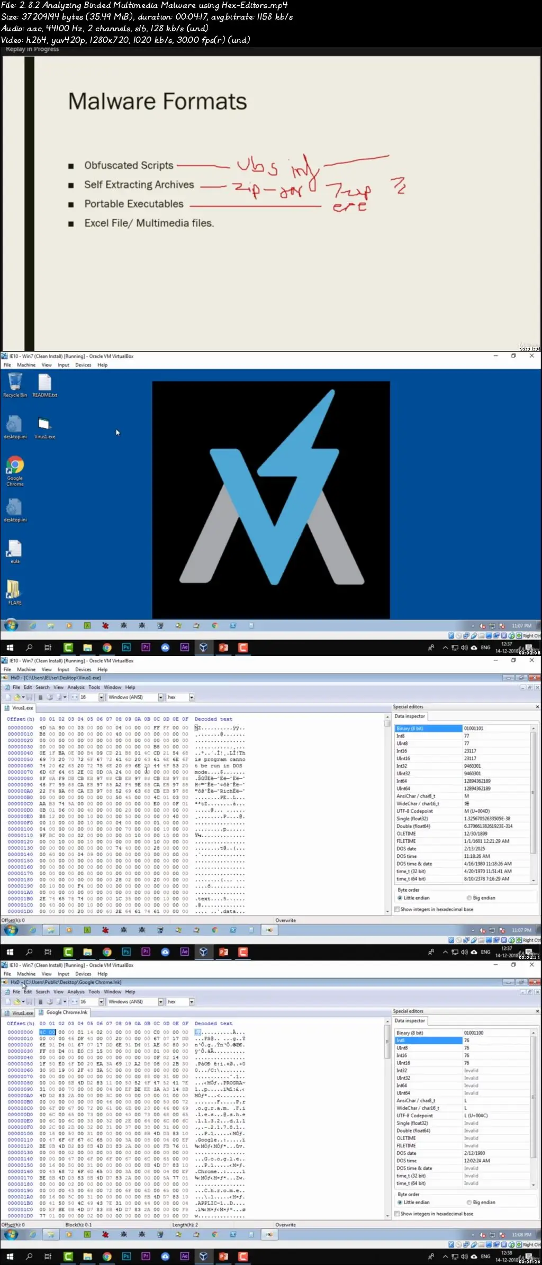Click New file icon in Virus1.exe HxD toolbar
The image size is (542, 1265).
(8, 697)
